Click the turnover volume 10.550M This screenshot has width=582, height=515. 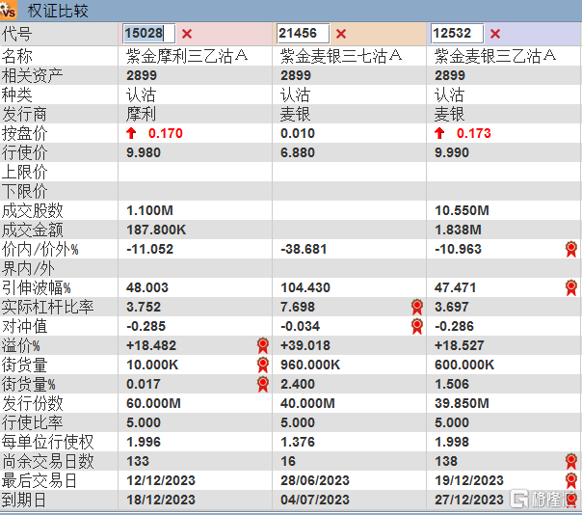coord(462,210)
